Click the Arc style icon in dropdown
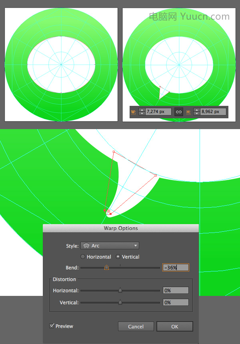The width and height of the screenshot is (240, 344). coord(86,246)
